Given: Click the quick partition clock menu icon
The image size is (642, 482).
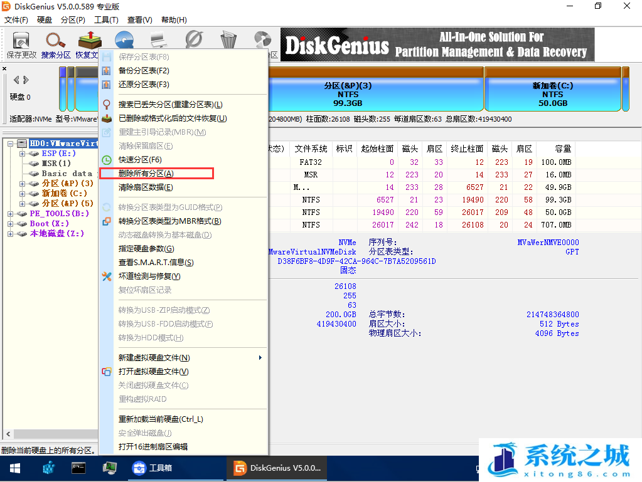Looking at the screenshot, I should (107, 160).
